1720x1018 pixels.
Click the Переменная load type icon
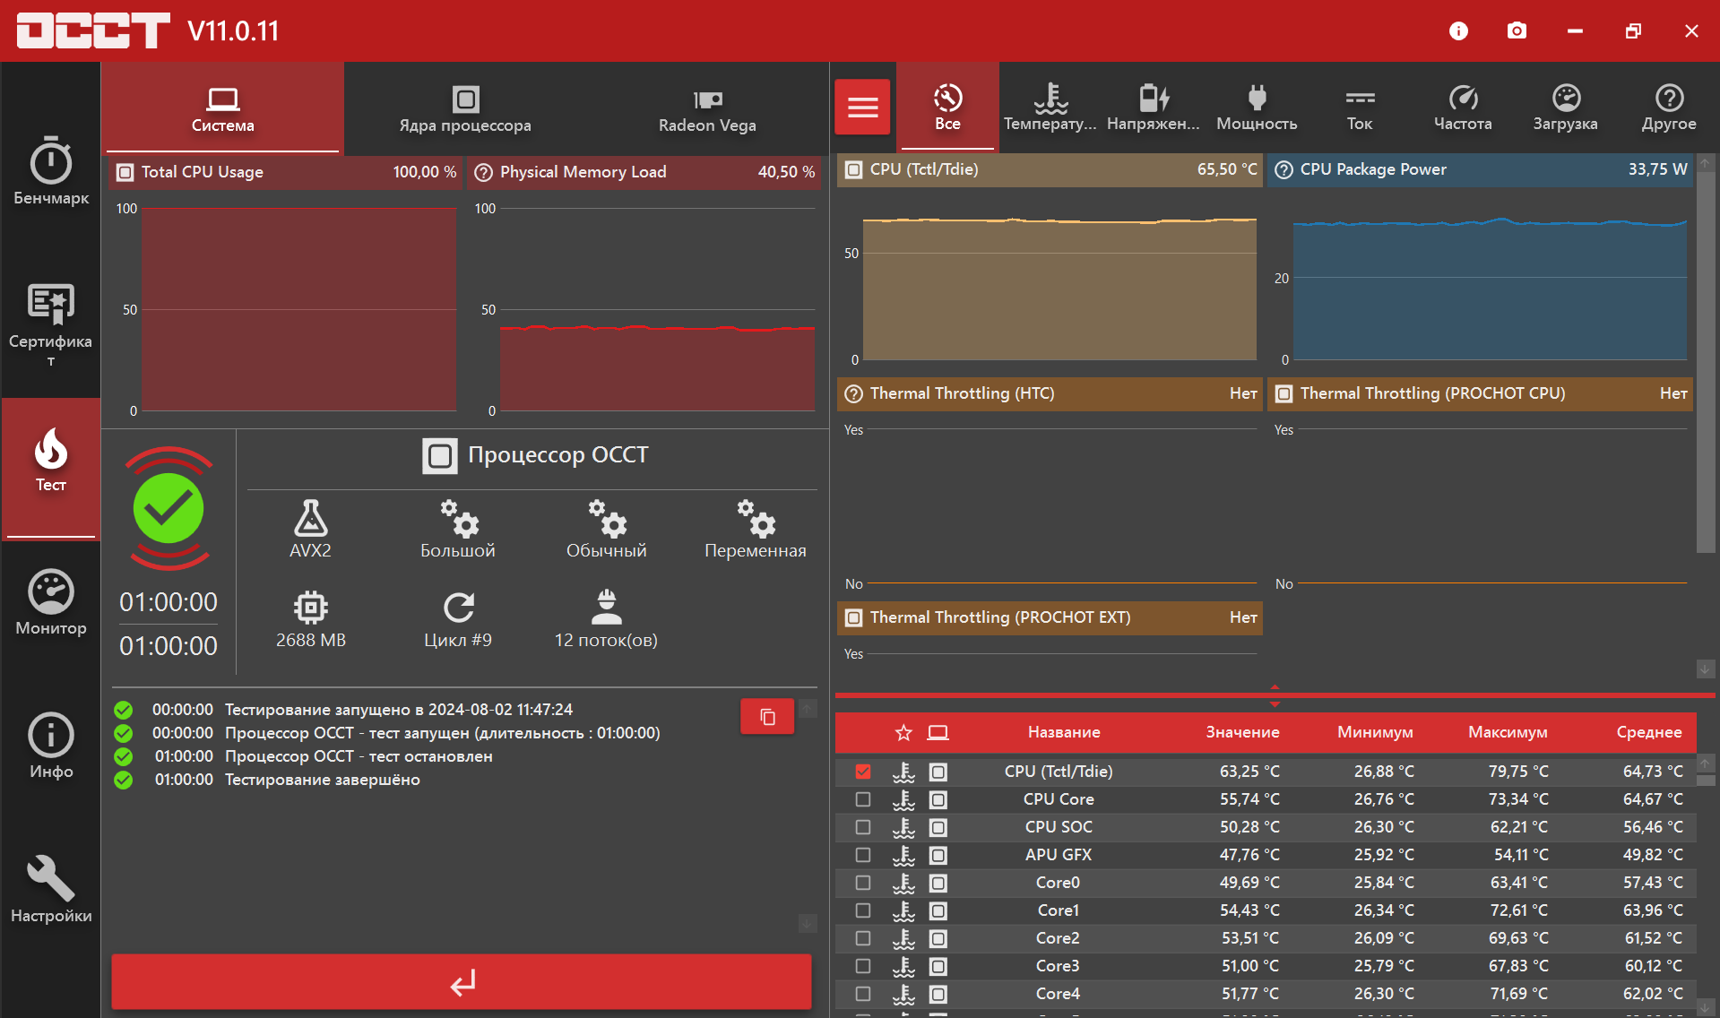(756, 518)
